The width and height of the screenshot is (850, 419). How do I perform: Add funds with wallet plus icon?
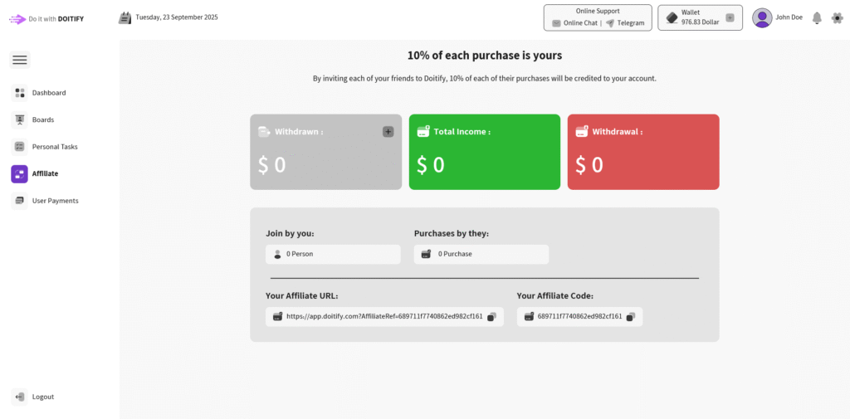point(730,17)
